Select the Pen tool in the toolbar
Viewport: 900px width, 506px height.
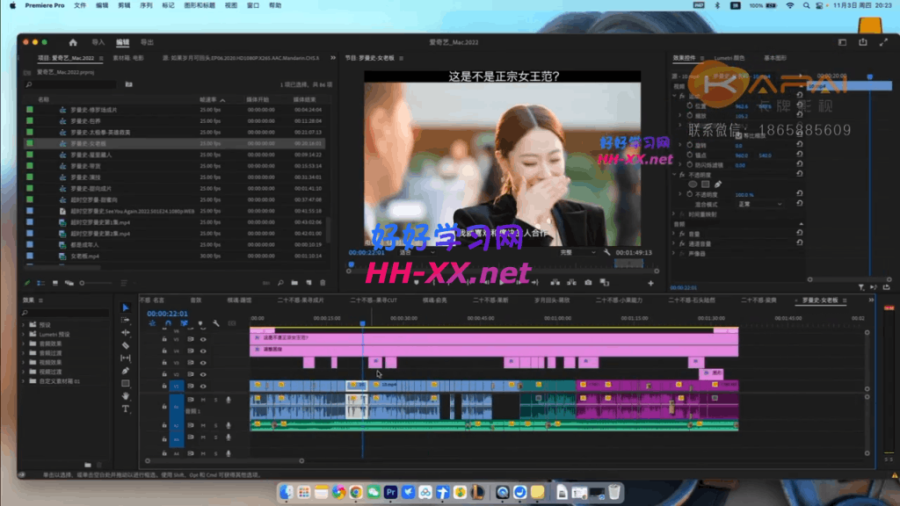(126, 371)
